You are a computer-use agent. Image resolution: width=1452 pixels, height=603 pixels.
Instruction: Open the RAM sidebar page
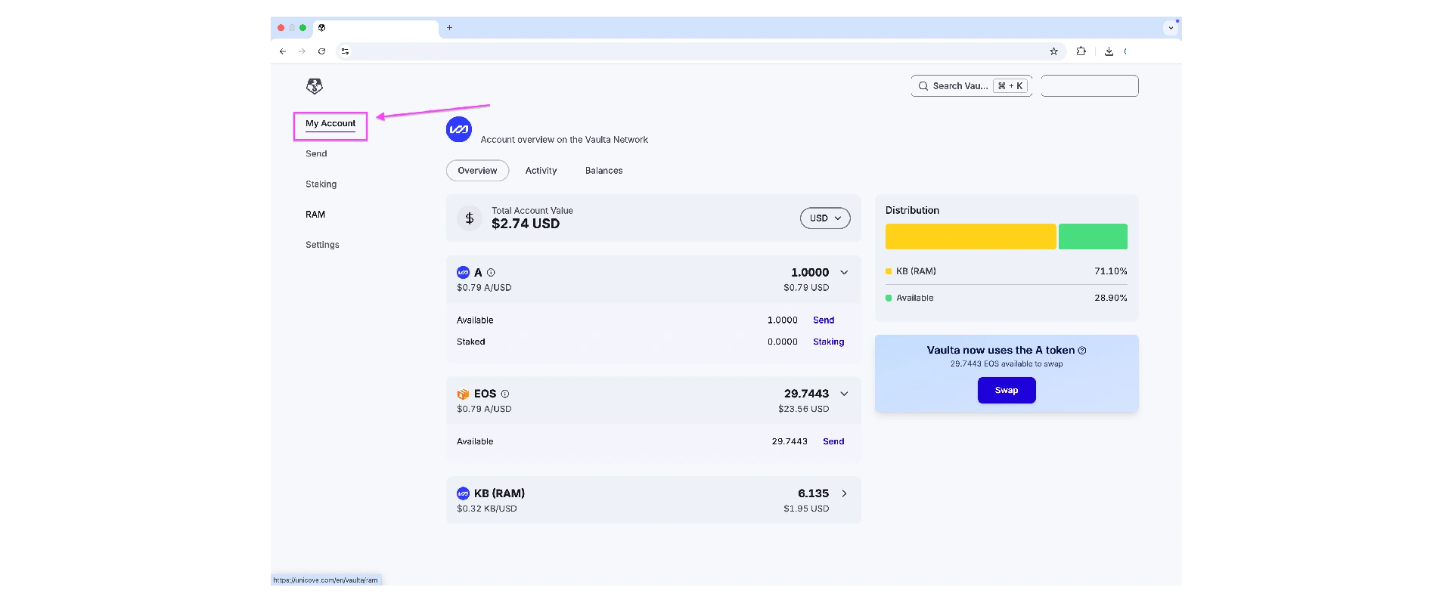click(315, 215)
